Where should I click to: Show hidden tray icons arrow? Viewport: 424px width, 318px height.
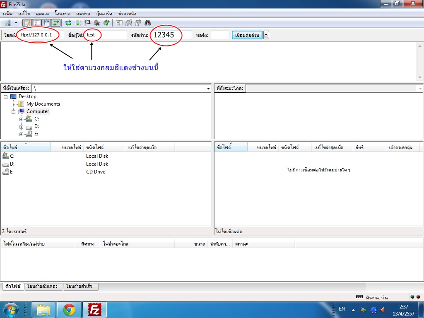(x=353, y=310)
